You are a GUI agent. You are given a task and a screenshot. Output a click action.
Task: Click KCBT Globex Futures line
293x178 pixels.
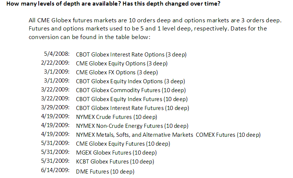(115, 162)
